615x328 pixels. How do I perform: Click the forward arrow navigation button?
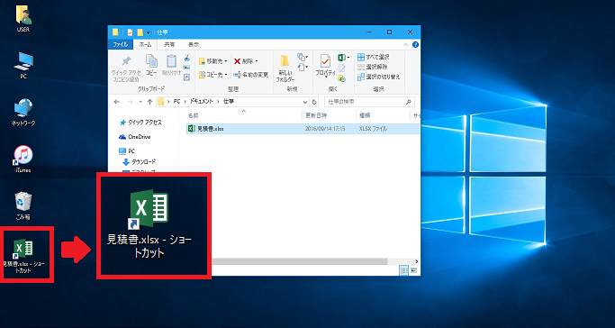[130, 102]
